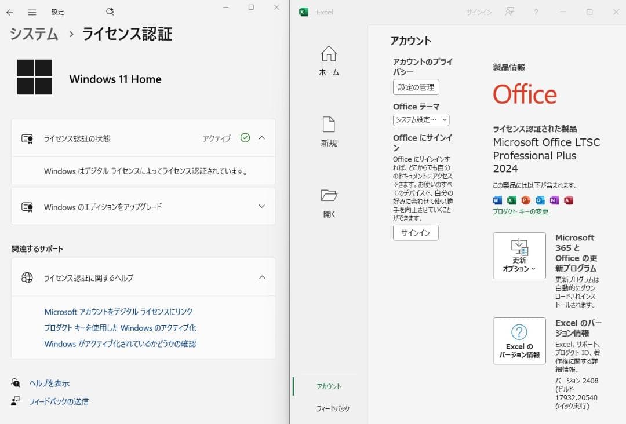Click the help question mark in Excel title bar
The height and width of the screenshot is (424, 626).
click(536, 12)
